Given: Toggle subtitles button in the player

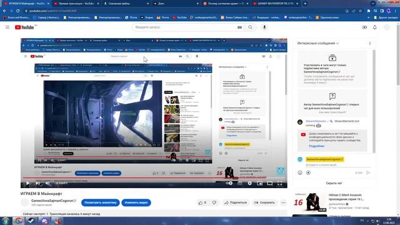Looking at the screenshot, I should (240, 183).
